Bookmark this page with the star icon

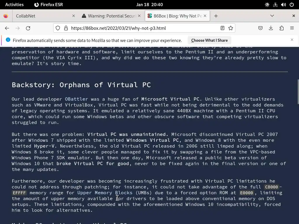(x=231, y=28)
